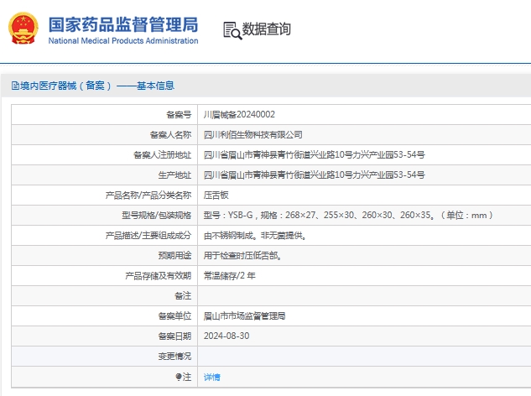Open the 详情 details link

click(212, 377)
